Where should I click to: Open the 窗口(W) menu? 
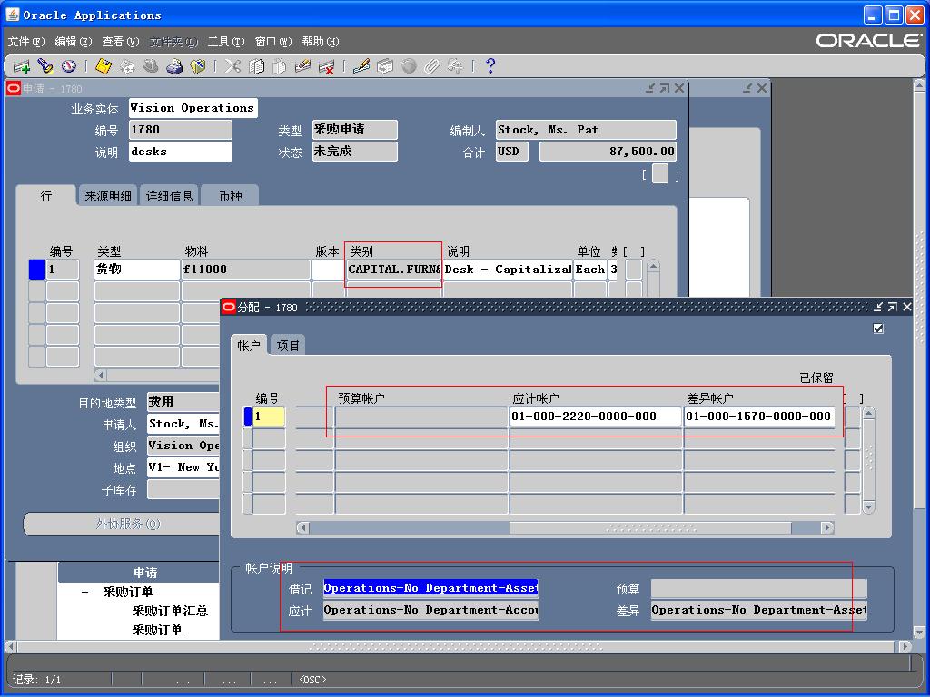click(x=273, y=42)
